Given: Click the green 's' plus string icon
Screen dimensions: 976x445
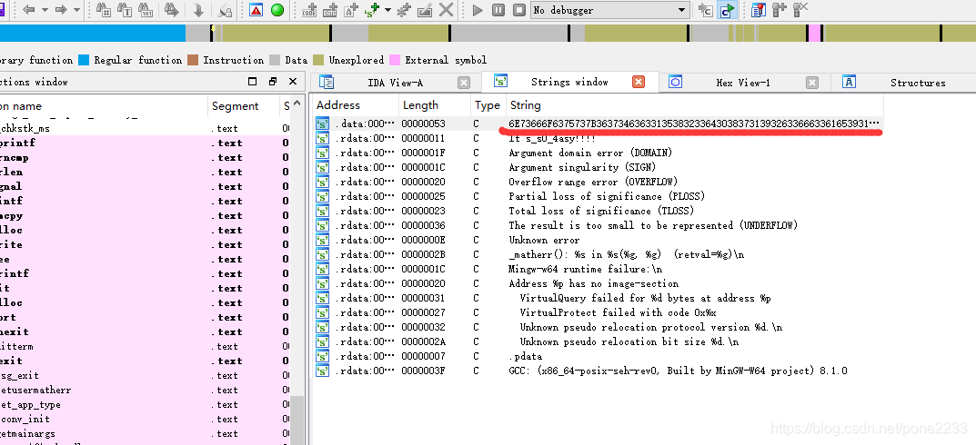Looking at the screenshot, I should (x=372, y=10).
